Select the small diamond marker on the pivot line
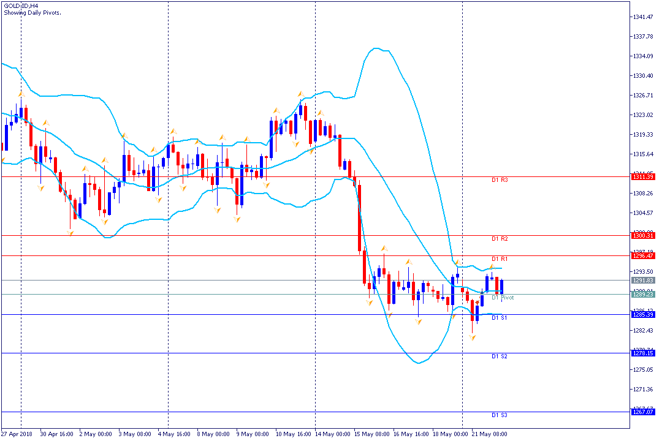 [482, 292]
